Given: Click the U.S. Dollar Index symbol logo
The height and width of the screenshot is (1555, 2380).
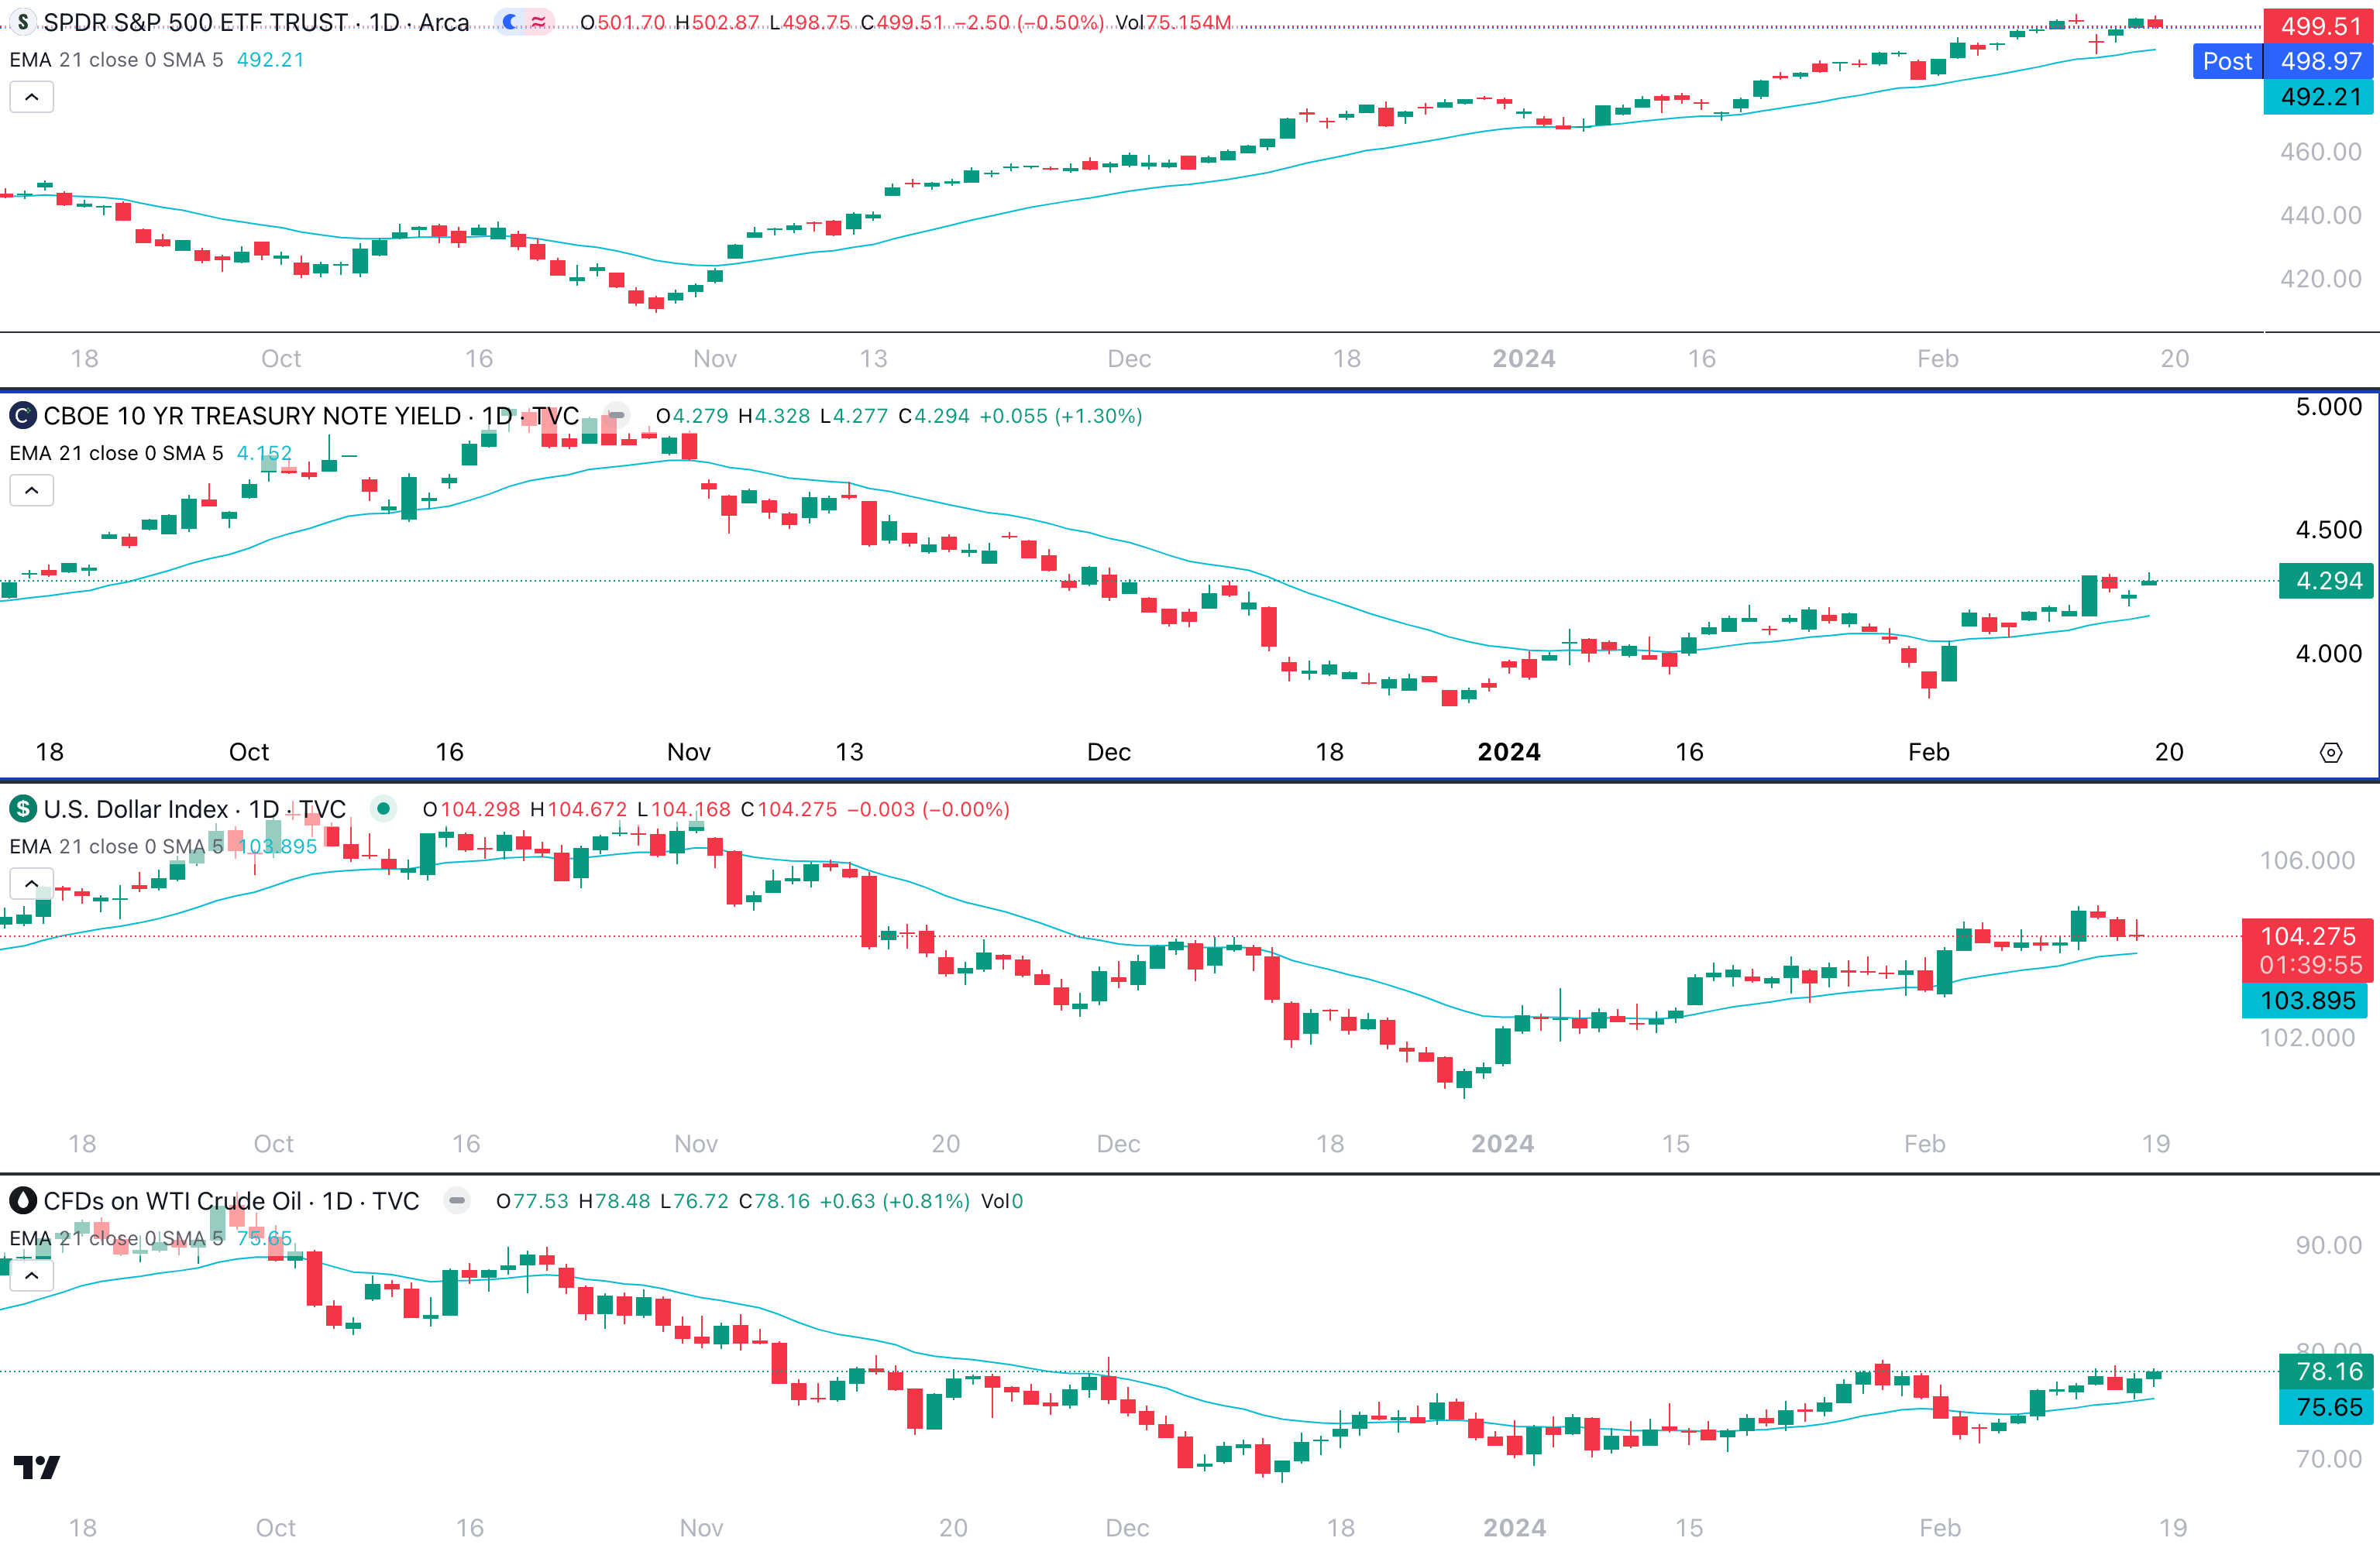Looking at the screenshot, I should pos(23,808).
